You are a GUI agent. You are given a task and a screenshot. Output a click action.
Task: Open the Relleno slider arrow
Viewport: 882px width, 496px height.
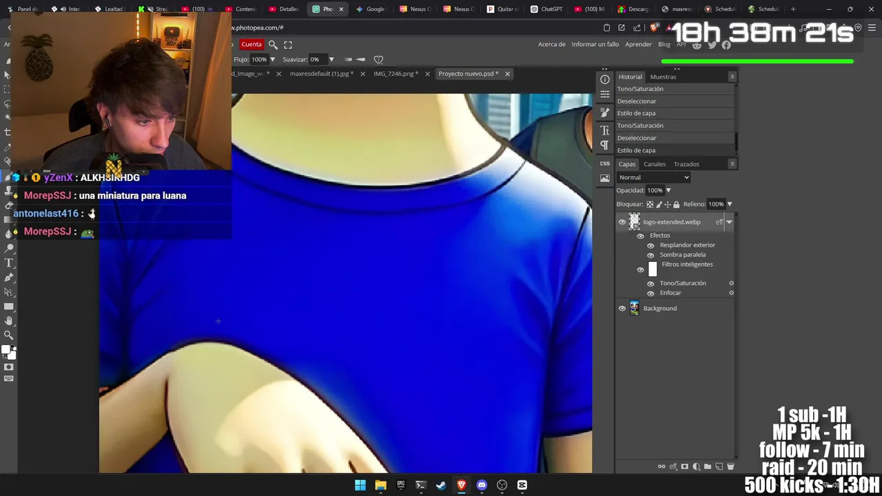[729, 205]
